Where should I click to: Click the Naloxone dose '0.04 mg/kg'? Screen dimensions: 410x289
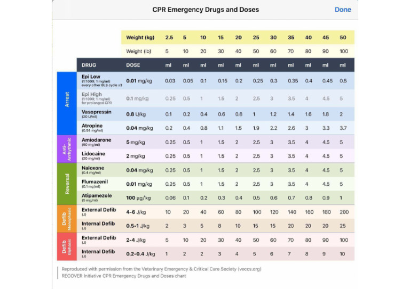(x=139, y=170)
